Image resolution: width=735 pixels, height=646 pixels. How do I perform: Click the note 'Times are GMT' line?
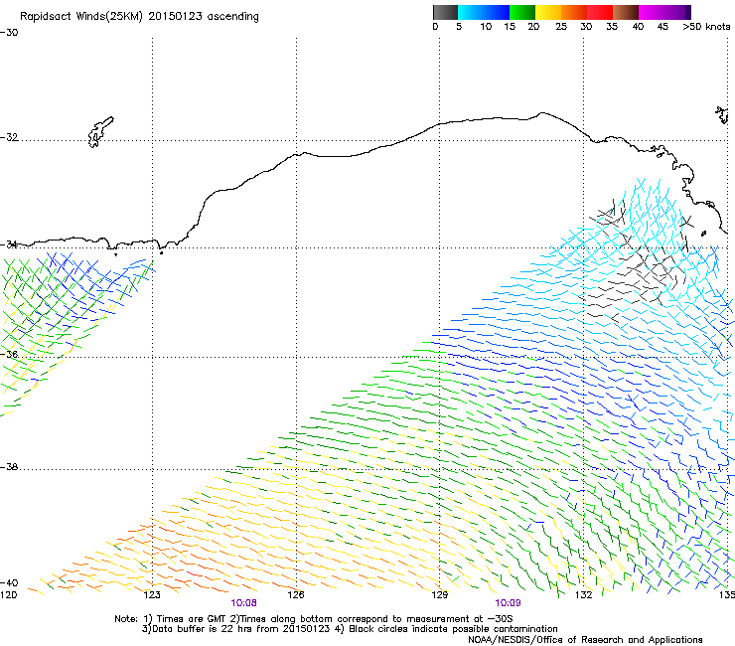click(x=314, y=619)
